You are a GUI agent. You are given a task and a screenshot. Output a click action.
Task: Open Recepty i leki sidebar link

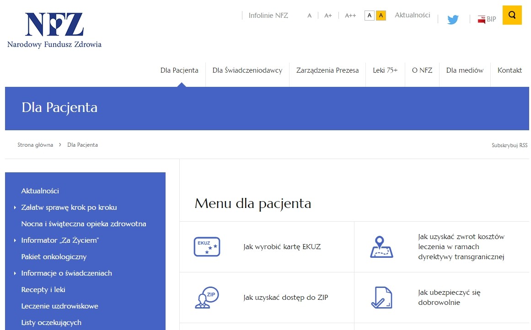point(43,290)
